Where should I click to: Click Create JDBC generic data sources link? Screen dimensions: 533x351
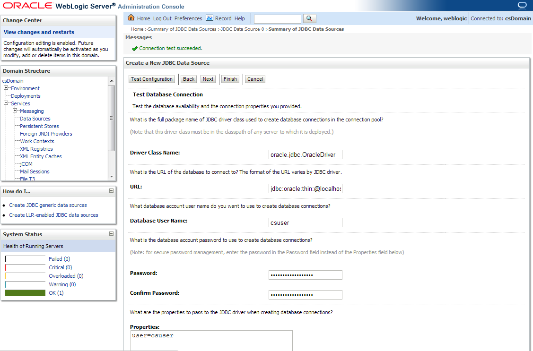[48, 205]
